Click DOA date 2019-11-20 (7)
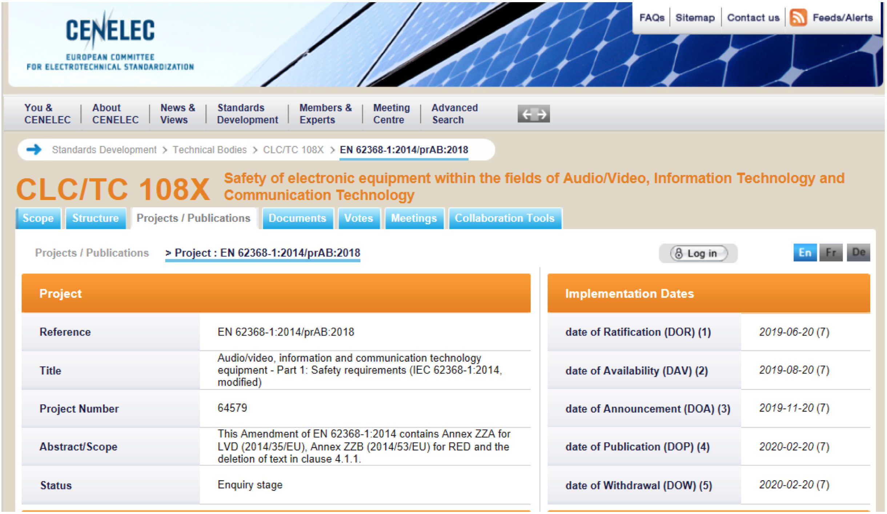The height and width of the screenshot is (514, 887). click(794, 408)
